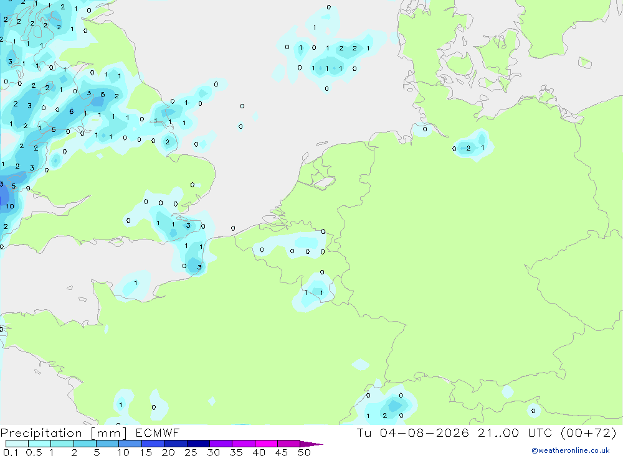Viewport: 623px width, 456px height.
Task: Click the legend label '0.1'
Action: 11,452
